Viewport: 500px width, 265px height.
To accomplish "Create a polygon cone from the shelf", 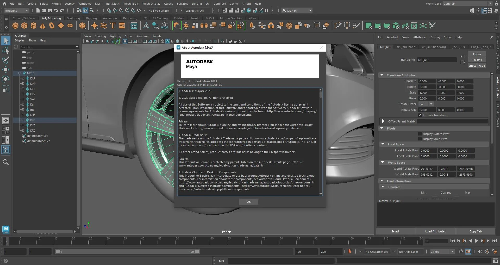I will [x=43, y=26].
